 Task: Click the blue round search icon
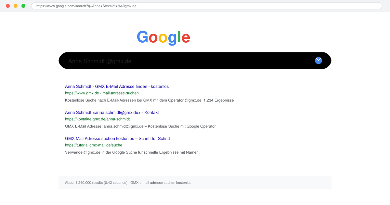318,61
